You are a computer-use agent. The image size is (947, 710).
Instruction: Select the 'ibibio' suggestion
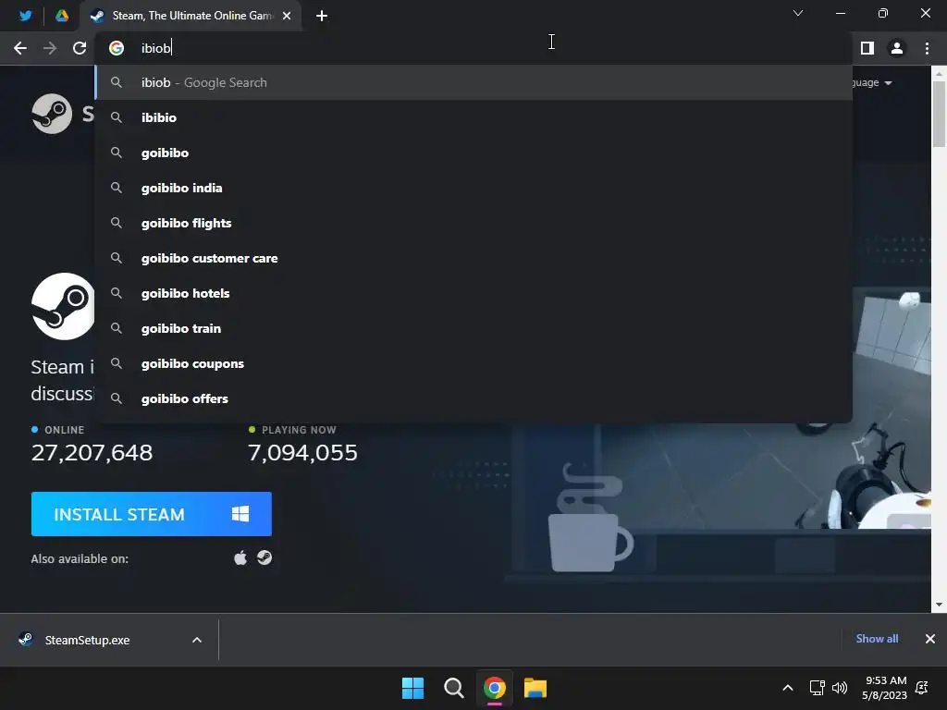coord(473,117)
